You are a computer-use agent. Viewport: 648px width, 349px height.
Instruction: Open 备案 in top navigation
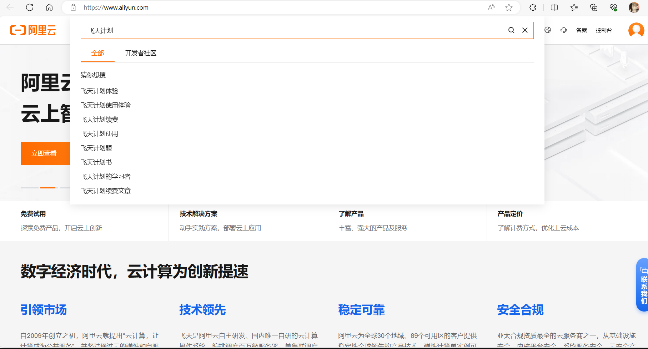pyautogui.click(x=581, y=30)
